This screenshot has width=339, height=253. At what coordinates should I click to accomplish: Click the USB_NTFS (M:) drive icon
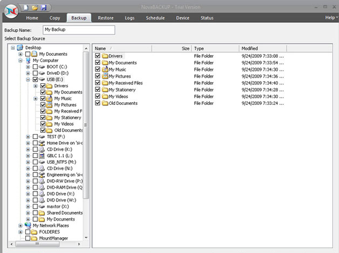42,162
